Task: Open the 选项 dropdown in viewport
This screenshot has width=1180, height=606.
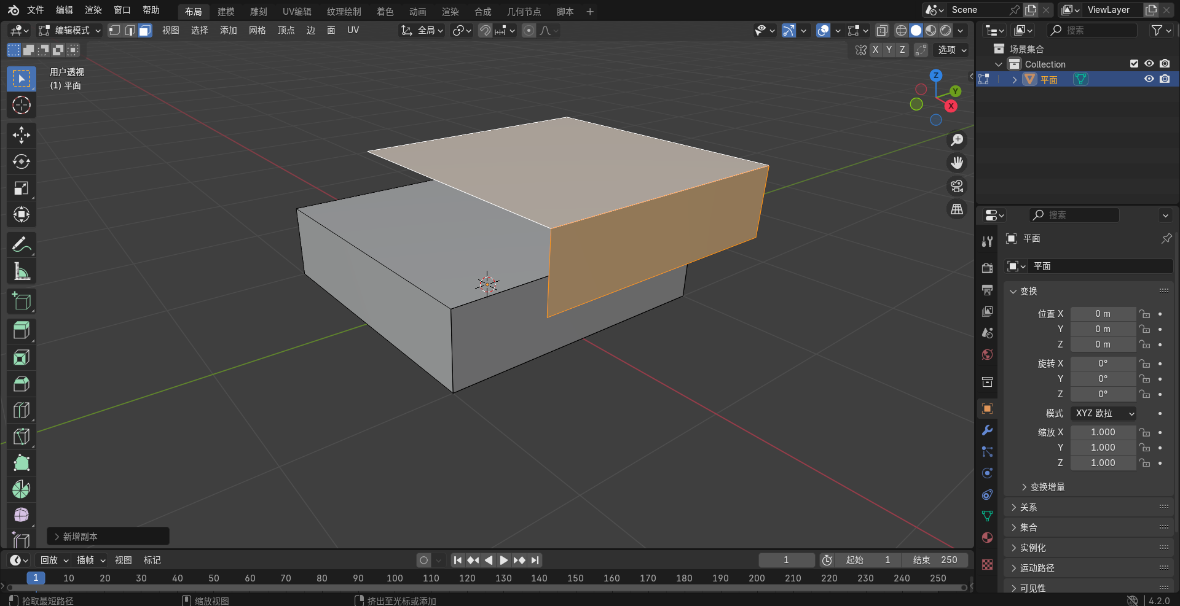Action: [x=952, y=50]
